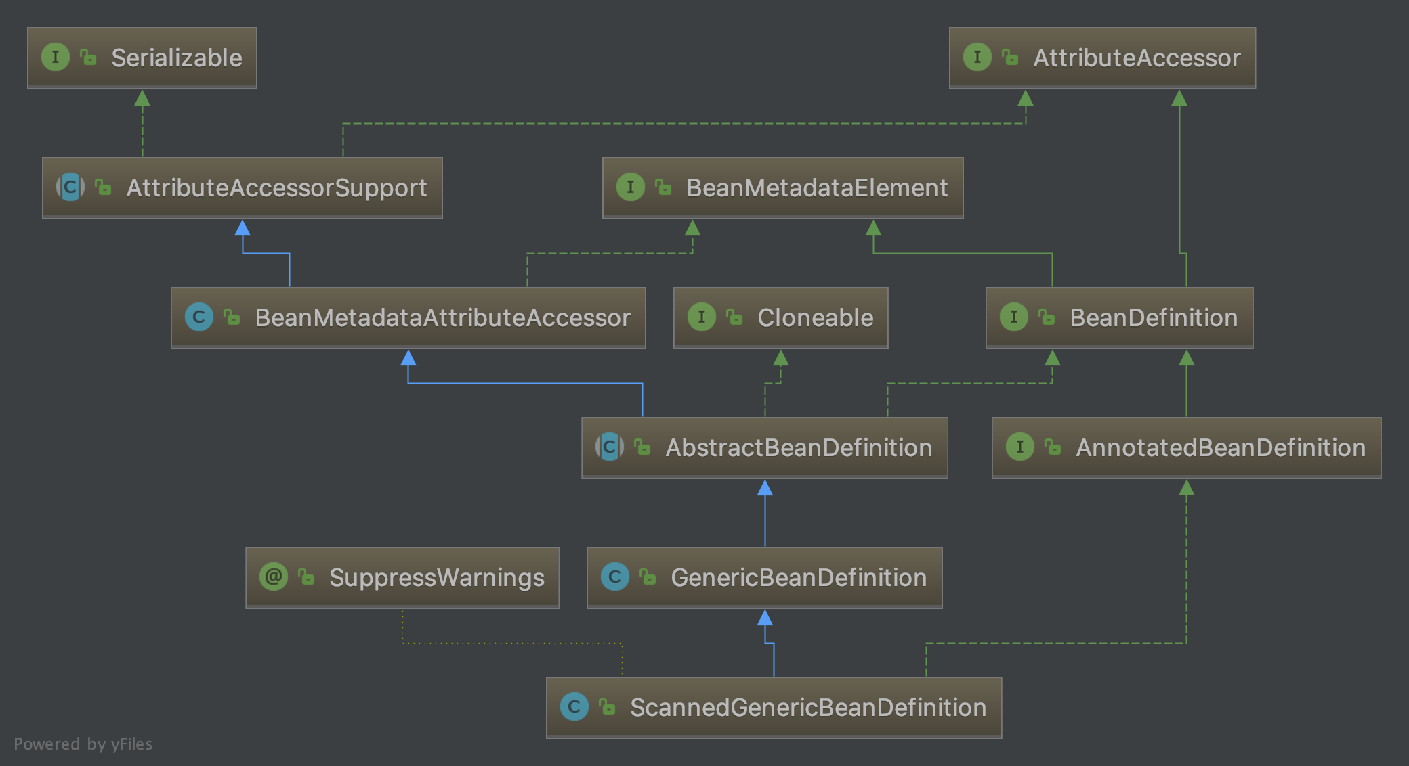
Task: Click public lock icon on ScannedGenericBeanDefinition
Action: click(x=607, y=707)
